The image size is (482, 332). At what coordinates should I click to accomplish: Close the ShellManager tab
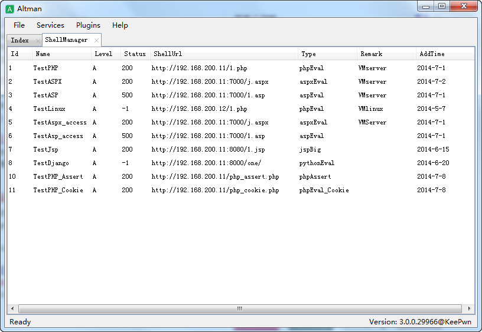[x=96, y=40]
